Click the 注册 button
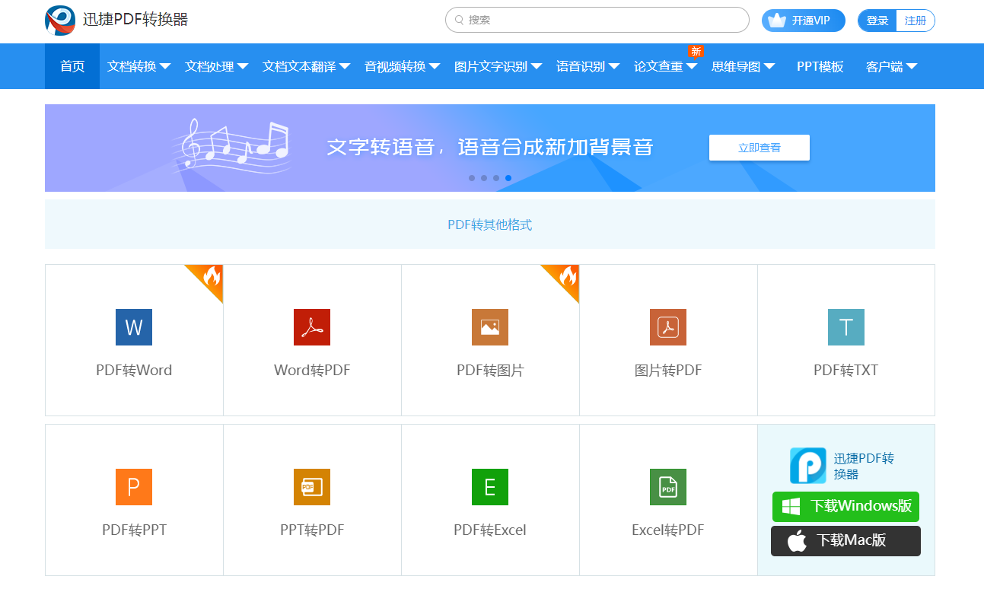984x589 pixels. click(916, 21)
